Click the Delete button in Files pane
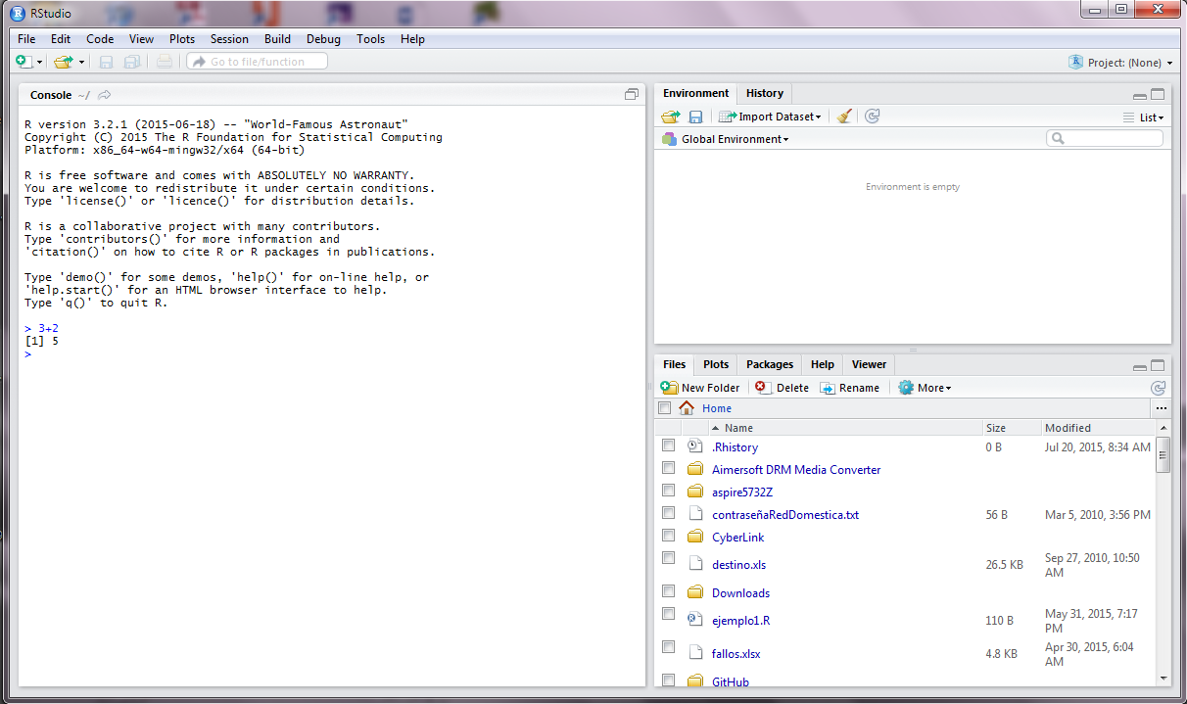The image size is (1187, 704). pos(782,388)
